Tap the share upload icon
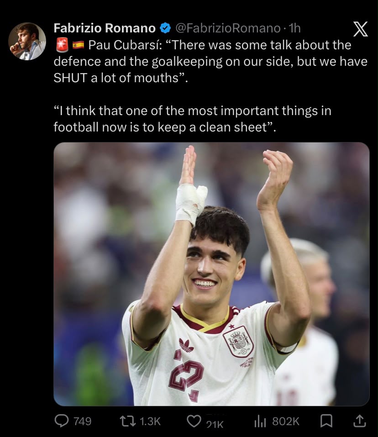 (359, 421)
